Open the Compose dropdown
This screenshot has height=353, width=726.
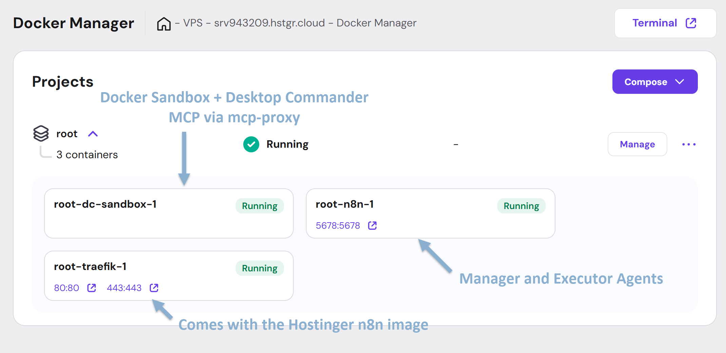655,82
